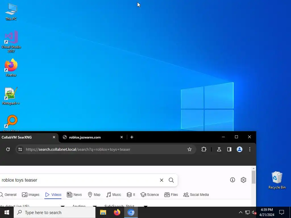
Task: Open the muted volume tray icon
Action: tap(254, 212)
